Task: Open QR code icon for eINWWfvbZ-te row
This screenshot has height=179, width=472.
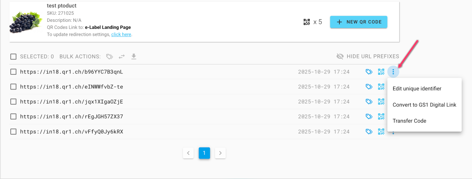Action: pyautogui.click(x=381, y=87)
